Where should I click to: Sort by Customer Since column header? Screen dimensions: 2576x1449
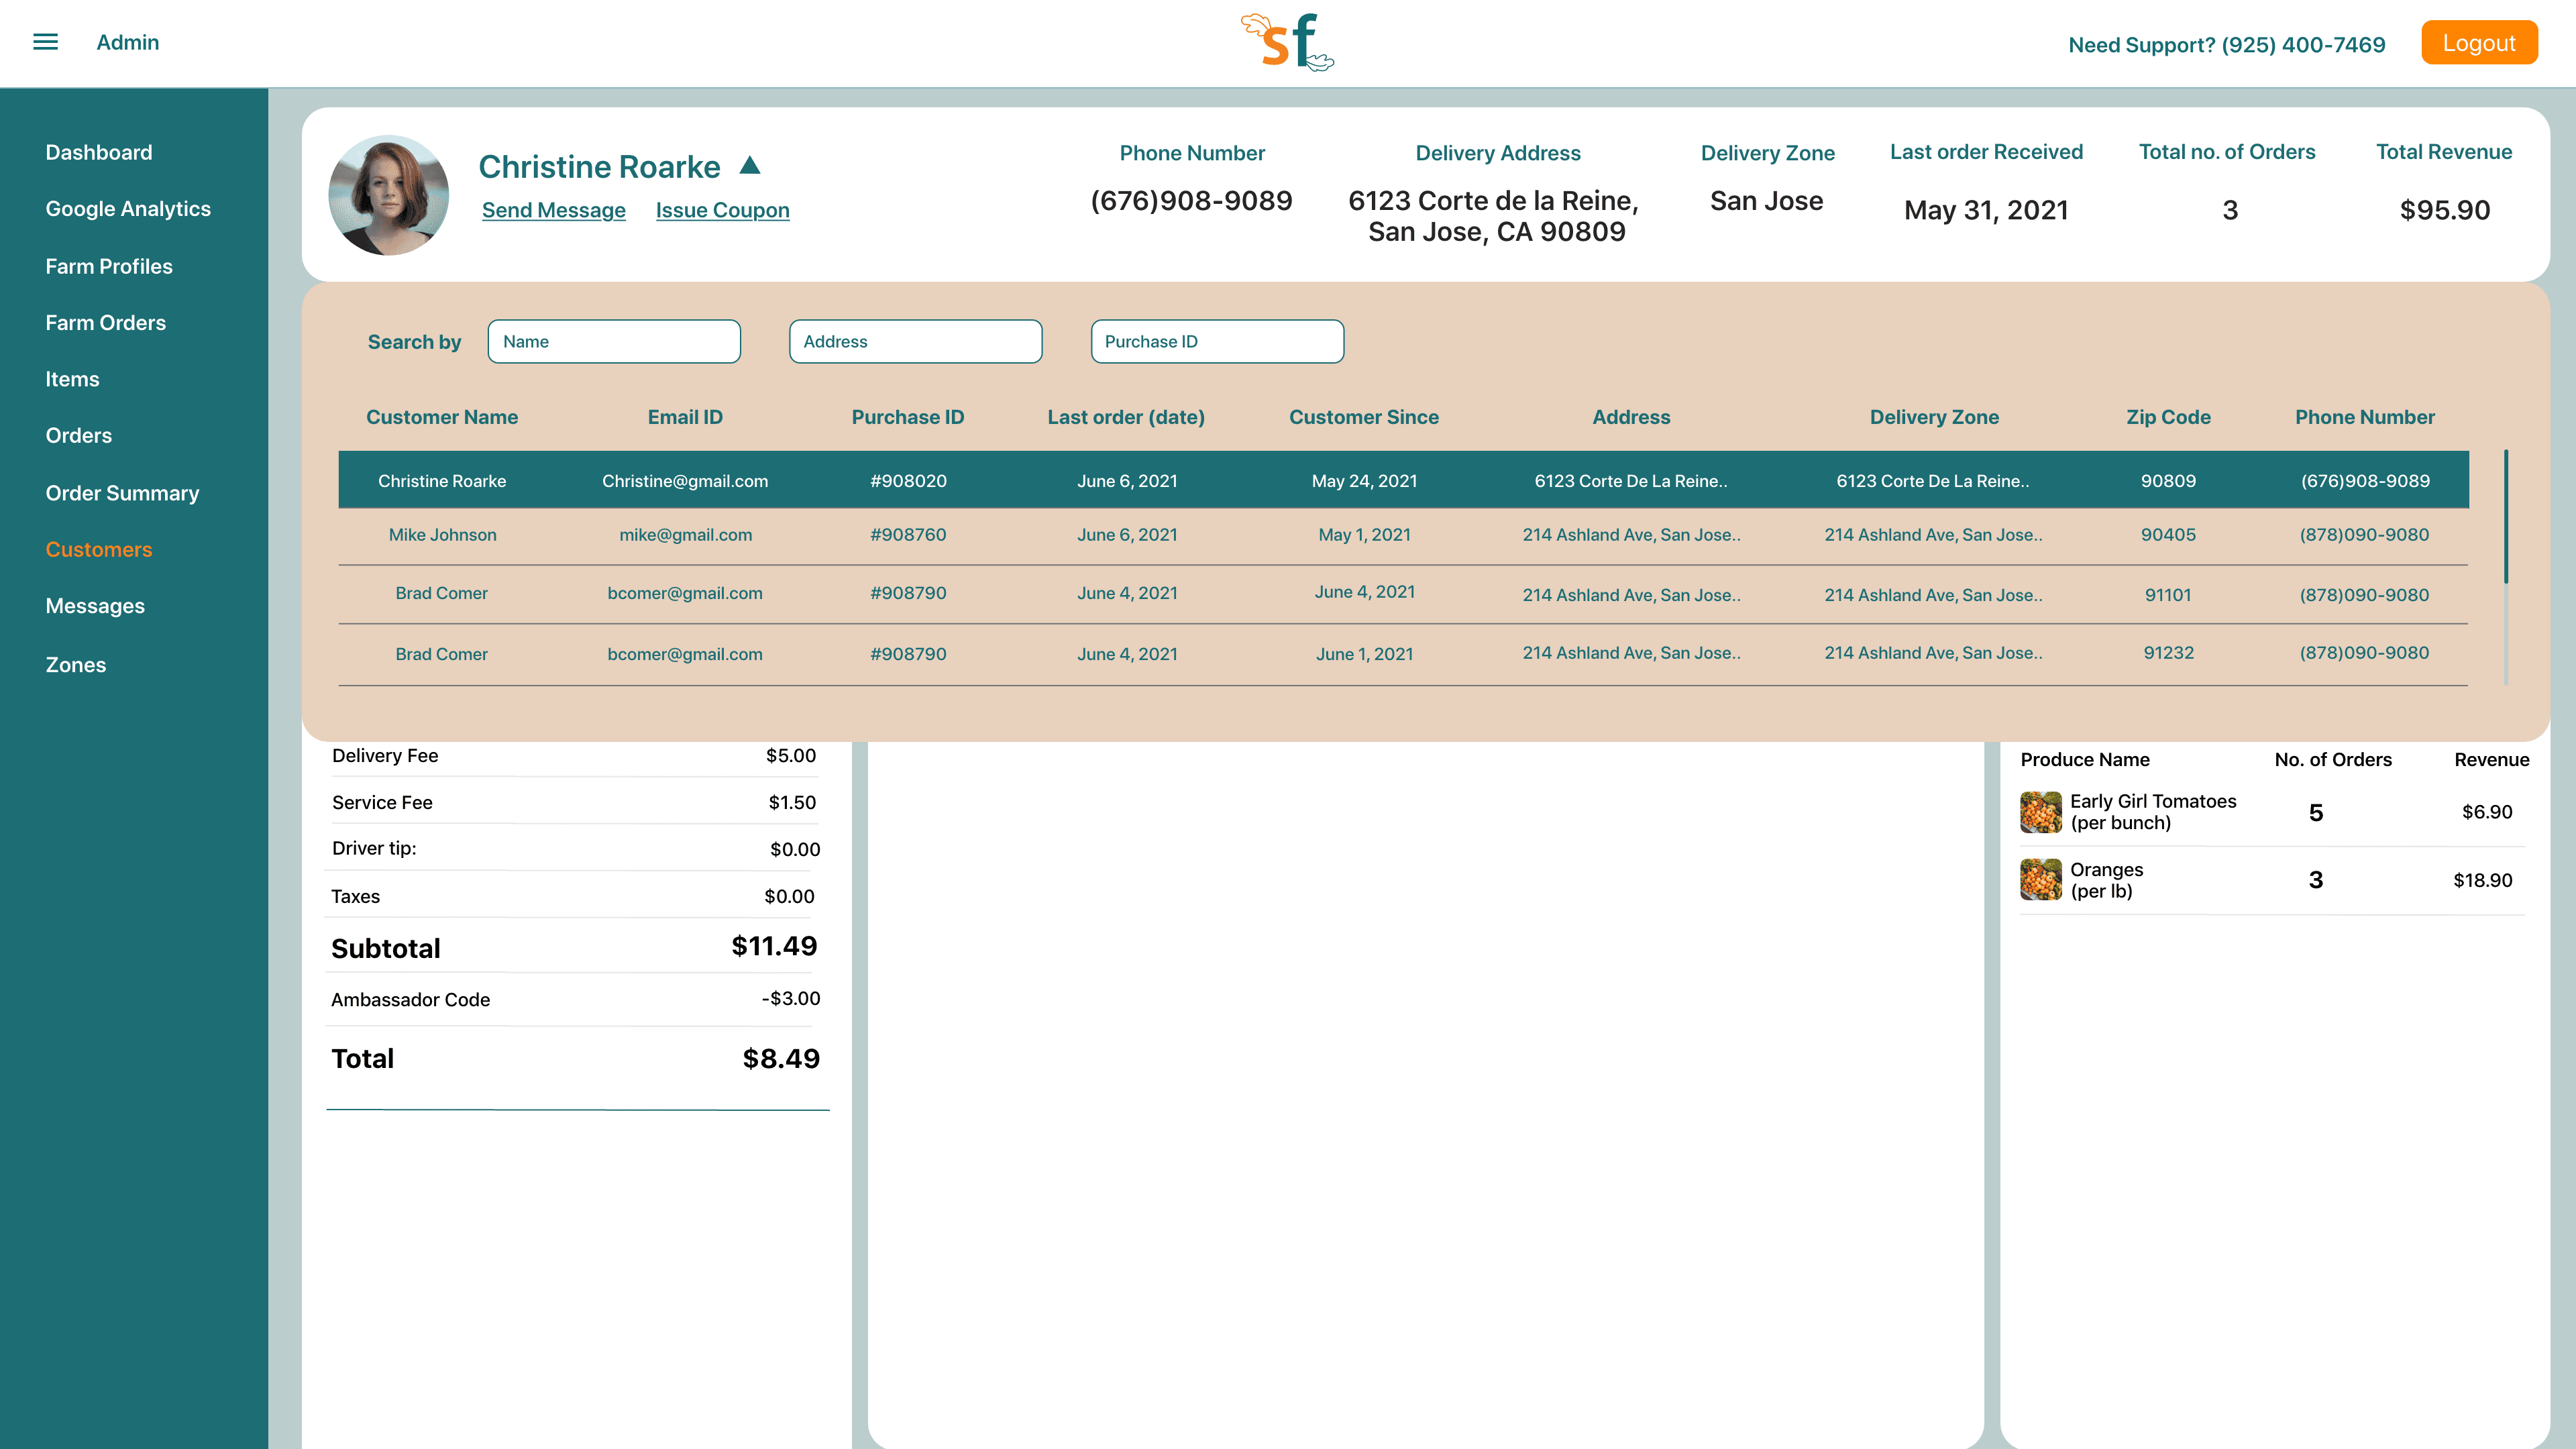pyautogui.click(x=1364, y=417)
